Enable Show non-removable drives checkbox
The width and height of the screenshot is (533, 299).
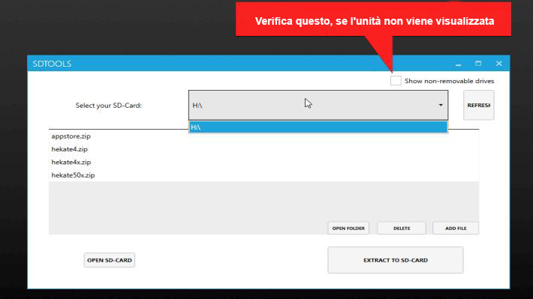(x=396, y=81)
